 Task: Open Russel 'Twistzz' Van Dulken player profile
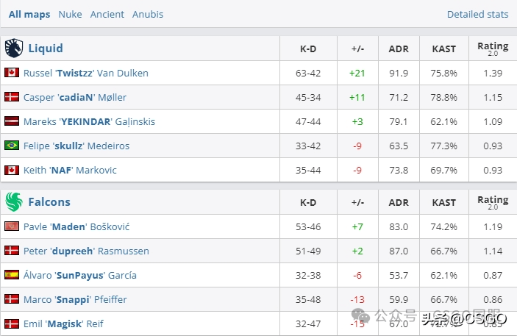click(x=86, y=73)
